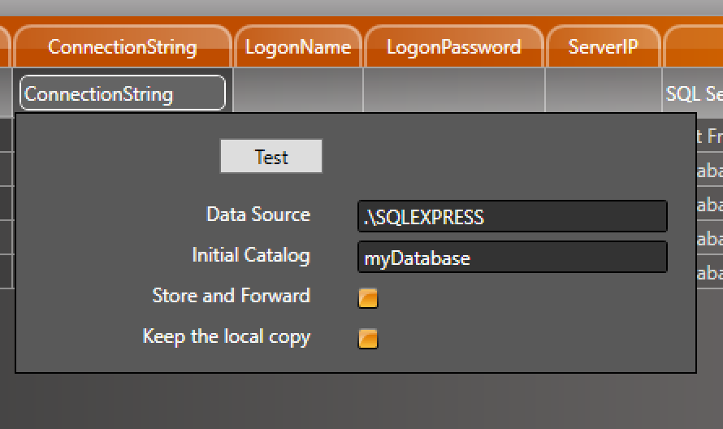
Task: Toggle the Store and Forward checkbox
Action: (x=368, y=297)
